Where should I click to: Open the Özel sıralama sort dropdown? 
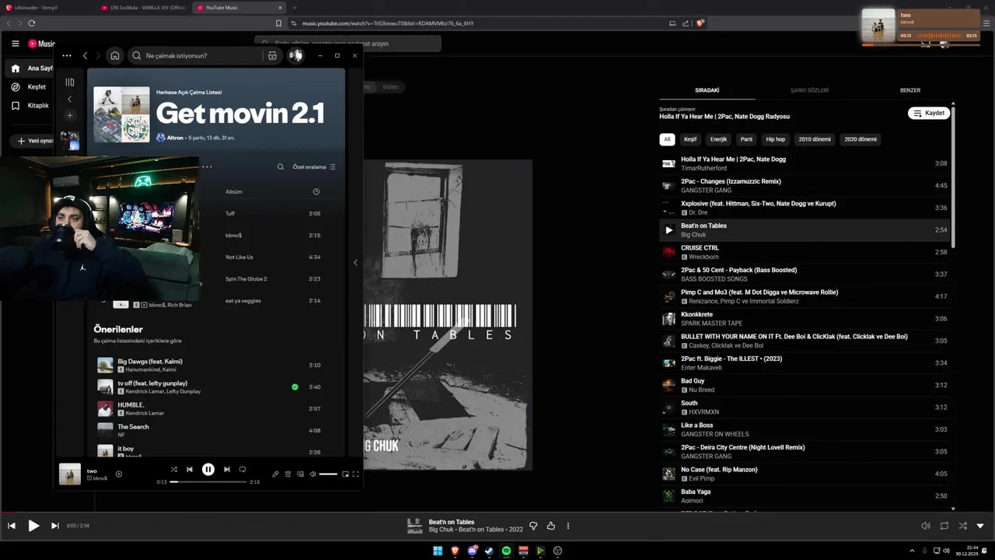click(x=314, y=166)
